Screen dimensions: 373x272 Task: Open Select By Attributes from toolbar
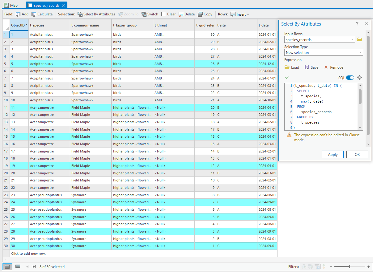tap(96, 14)
